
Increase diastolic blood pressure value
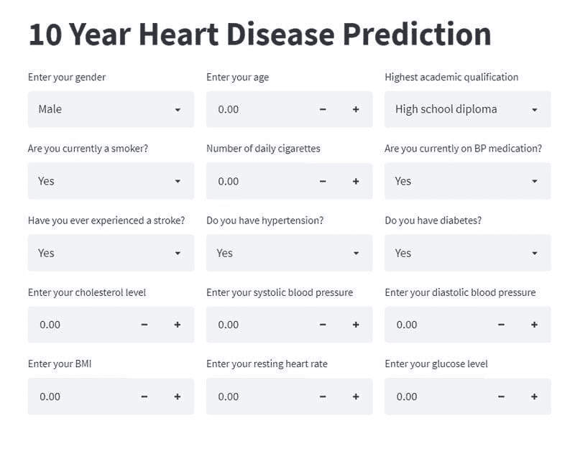coord(534,325)
